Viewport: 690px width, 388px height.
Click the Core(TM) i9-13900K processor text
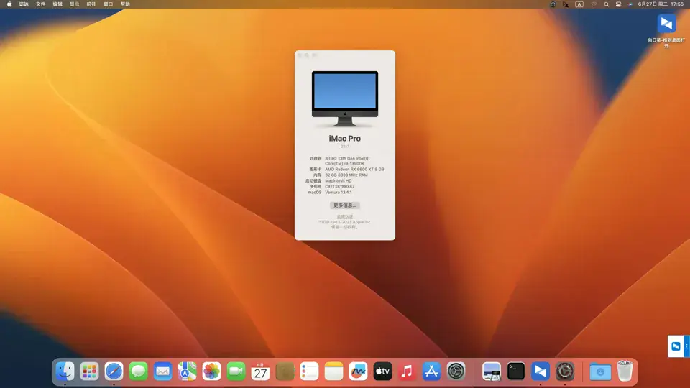click(x=344, y=164)
